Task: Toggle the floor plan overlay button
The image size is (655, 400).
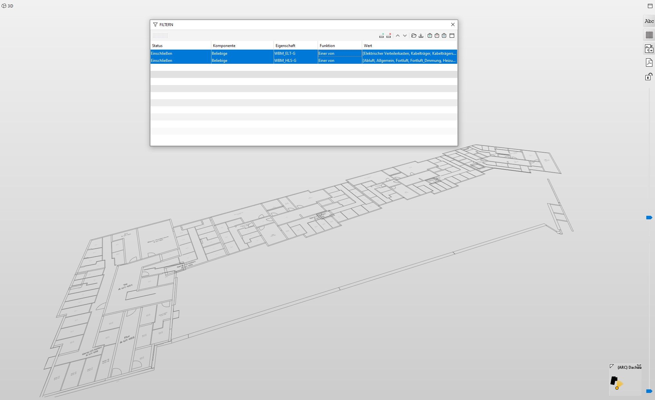Action: (x=649, y=49)
